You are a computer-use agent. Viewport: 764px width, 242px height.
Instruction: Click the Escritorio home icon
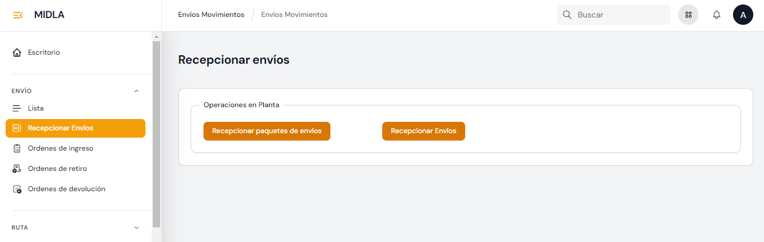[x=17, y=52]
